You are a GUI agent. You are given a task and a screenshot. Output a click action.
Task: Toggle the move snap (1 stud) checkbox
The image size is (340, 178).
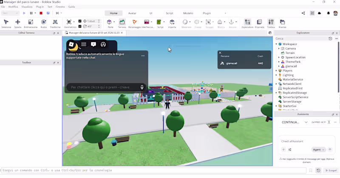pos(80,21)
